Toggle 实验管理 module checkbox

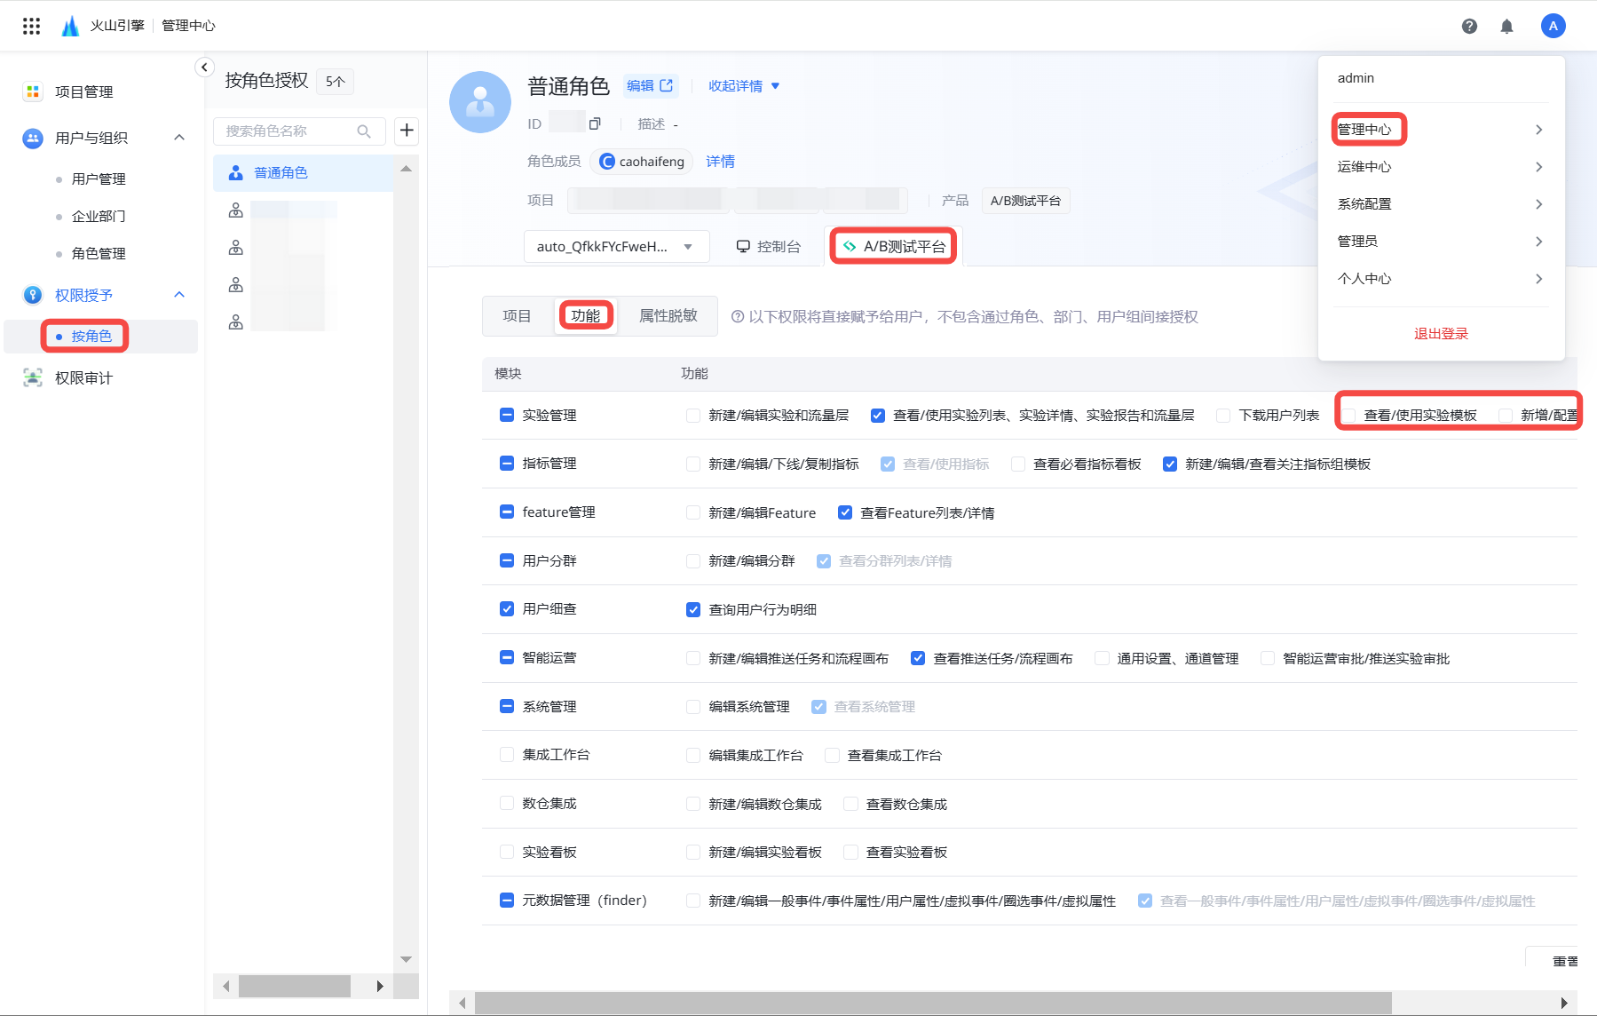507,415
